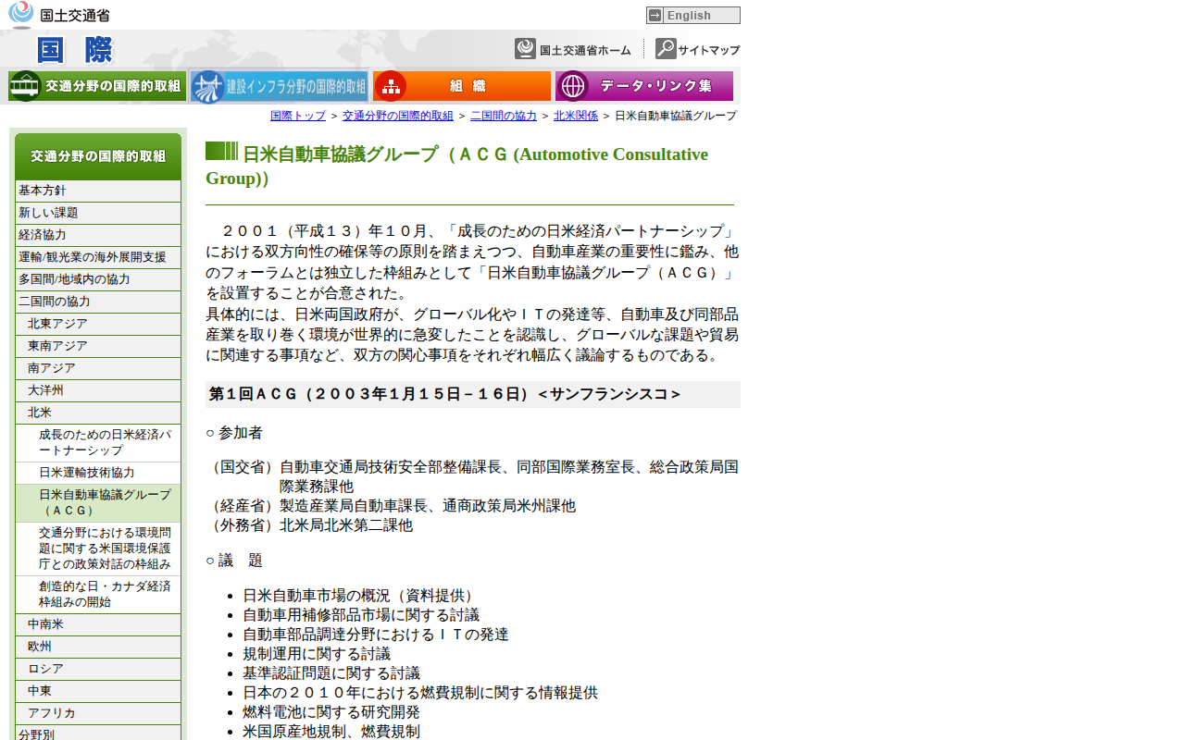Click the 日米自動車市場の概況（資料提供） bullet

tap(359, 596)
